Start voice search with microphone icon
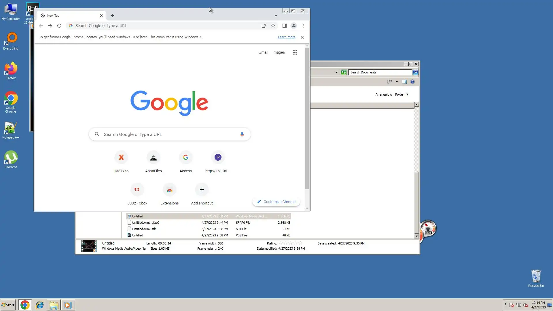553x311 pixels. coord(242,134)
